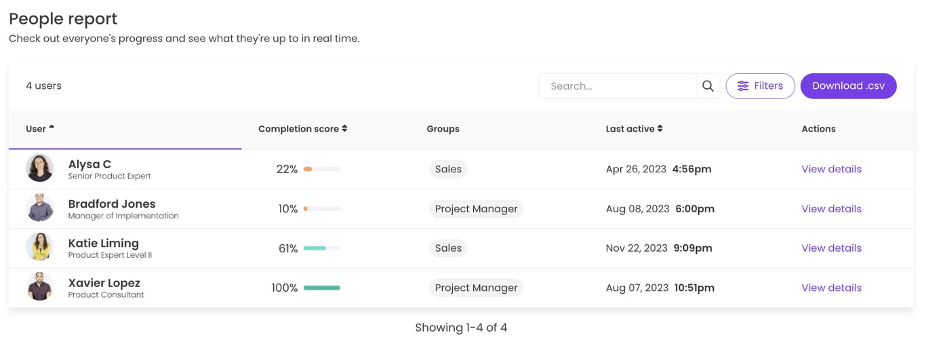Image resolution: width=926 pixels, height=346 pixels.
Task: Sort by Last active date
Action: click(x=634, y=129)
